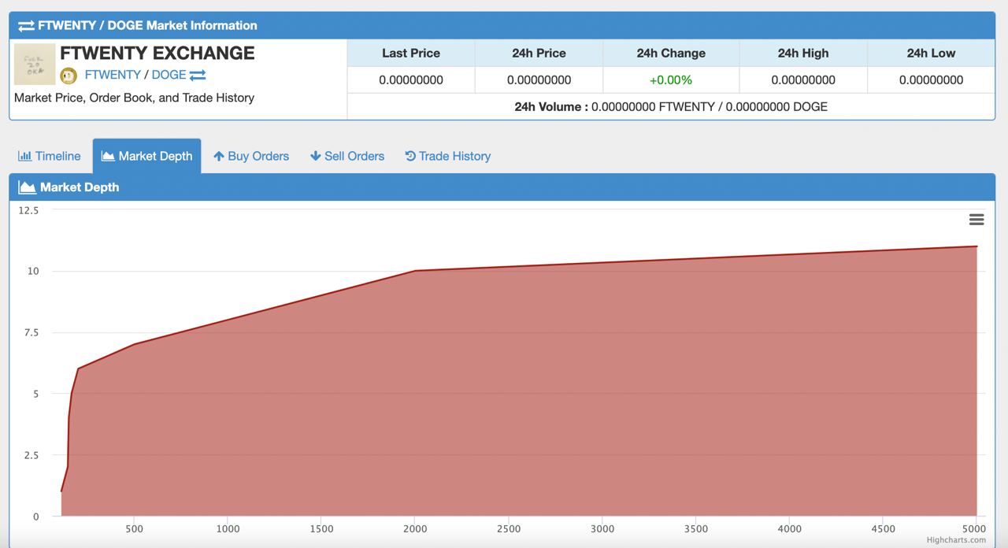Click the 2000 label on the horizontal axis
Screen dimensions: 1008x548
[x=415, y=529]
